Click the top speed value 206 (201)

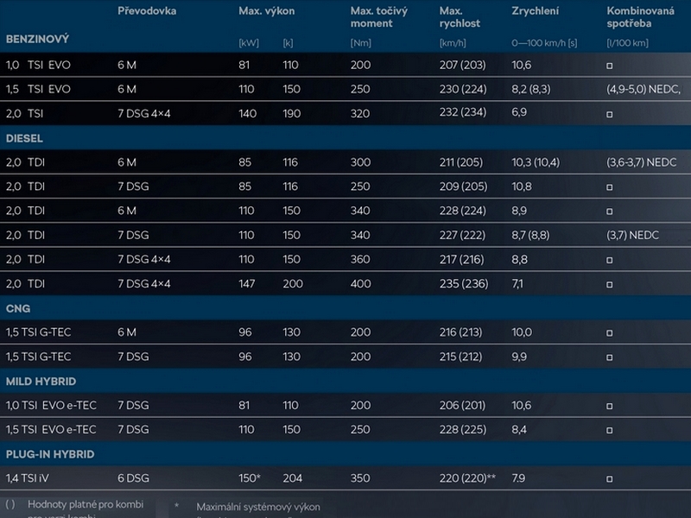click(462, 405)
